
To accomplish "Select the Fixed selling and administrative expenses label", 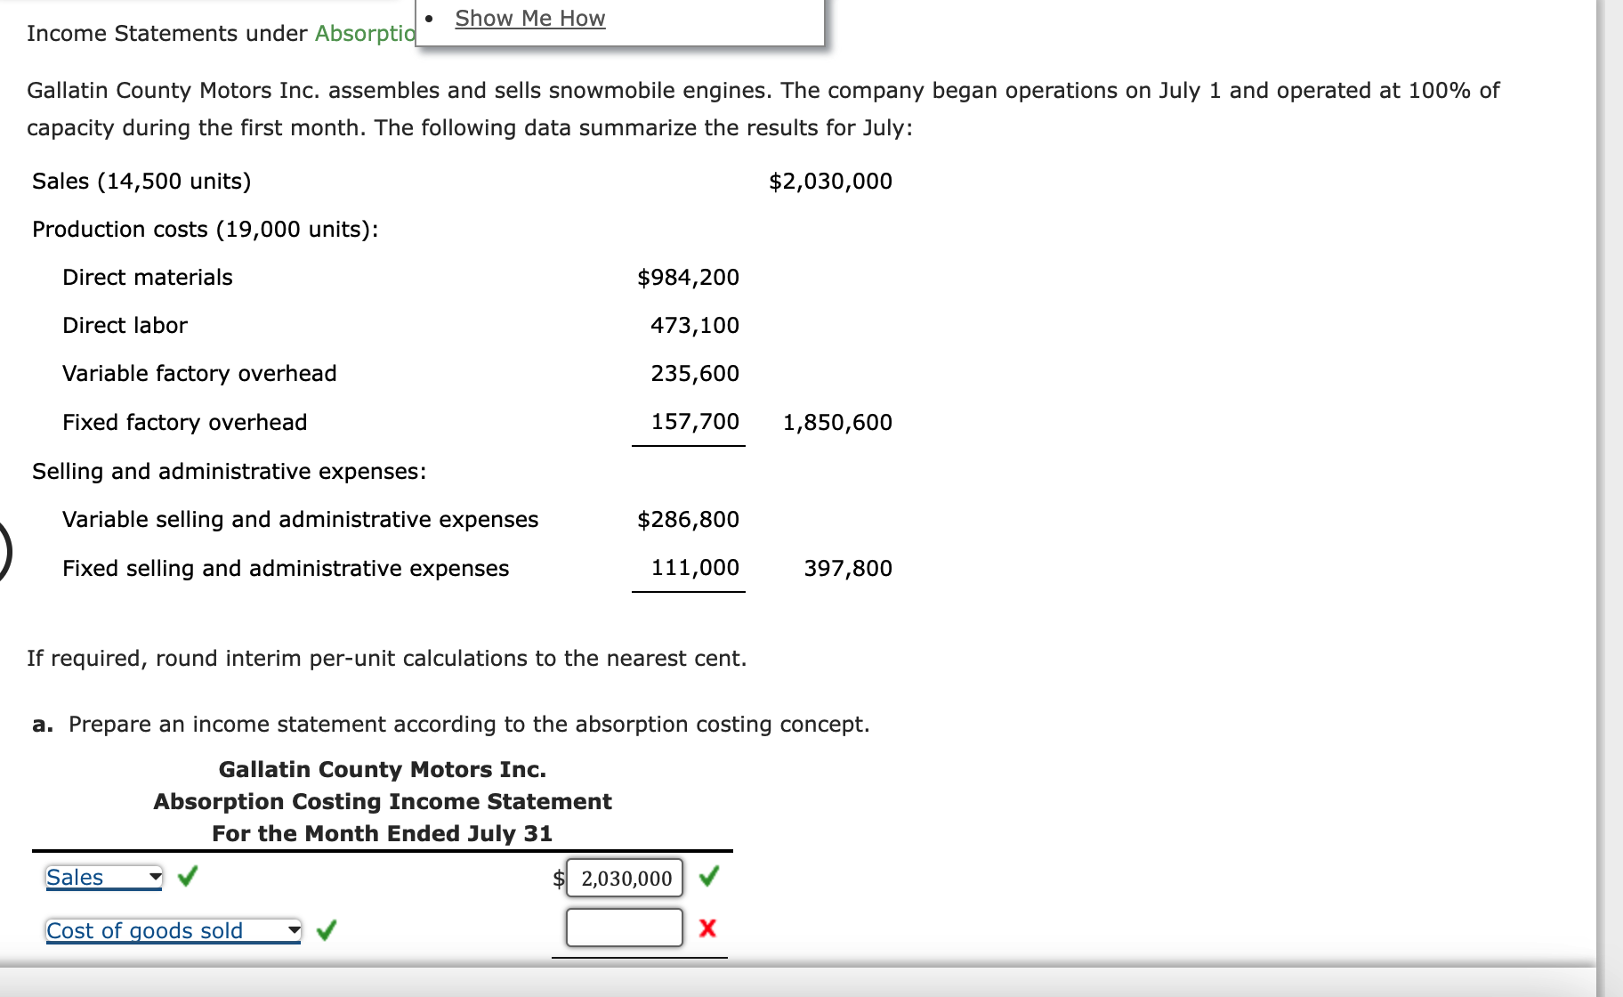I will 286,568.
